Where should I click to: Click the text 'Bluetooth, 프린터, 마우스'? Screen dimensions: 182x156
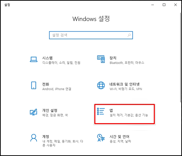click(x=127, y=63)
